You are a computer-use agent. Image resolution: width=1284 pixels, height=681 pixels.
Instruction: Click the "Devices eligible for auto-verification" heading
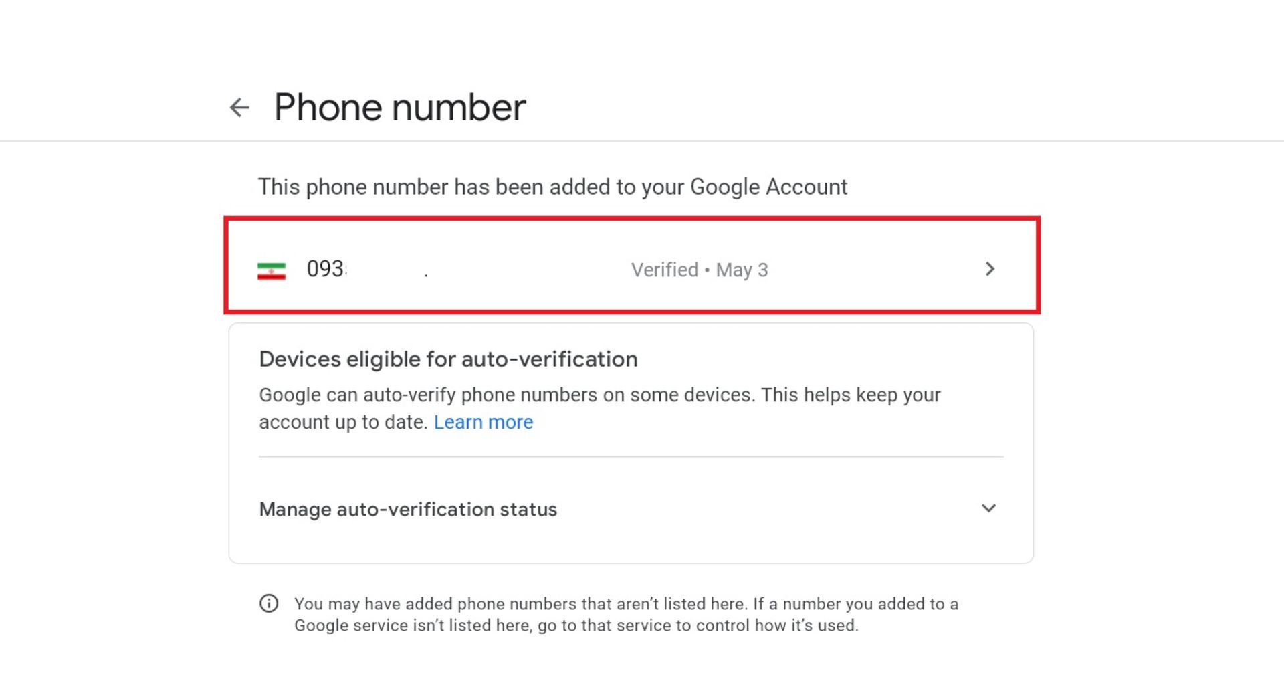tap(448, 359)
